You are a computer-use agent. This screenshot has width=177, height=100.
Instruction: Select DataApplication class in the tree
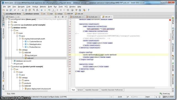pos(35,44)
